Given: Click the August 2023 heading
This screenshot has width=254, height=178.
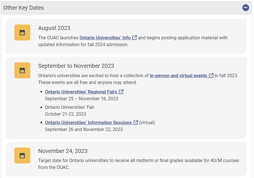Looking at the screenshot, I should coord(54,28).
